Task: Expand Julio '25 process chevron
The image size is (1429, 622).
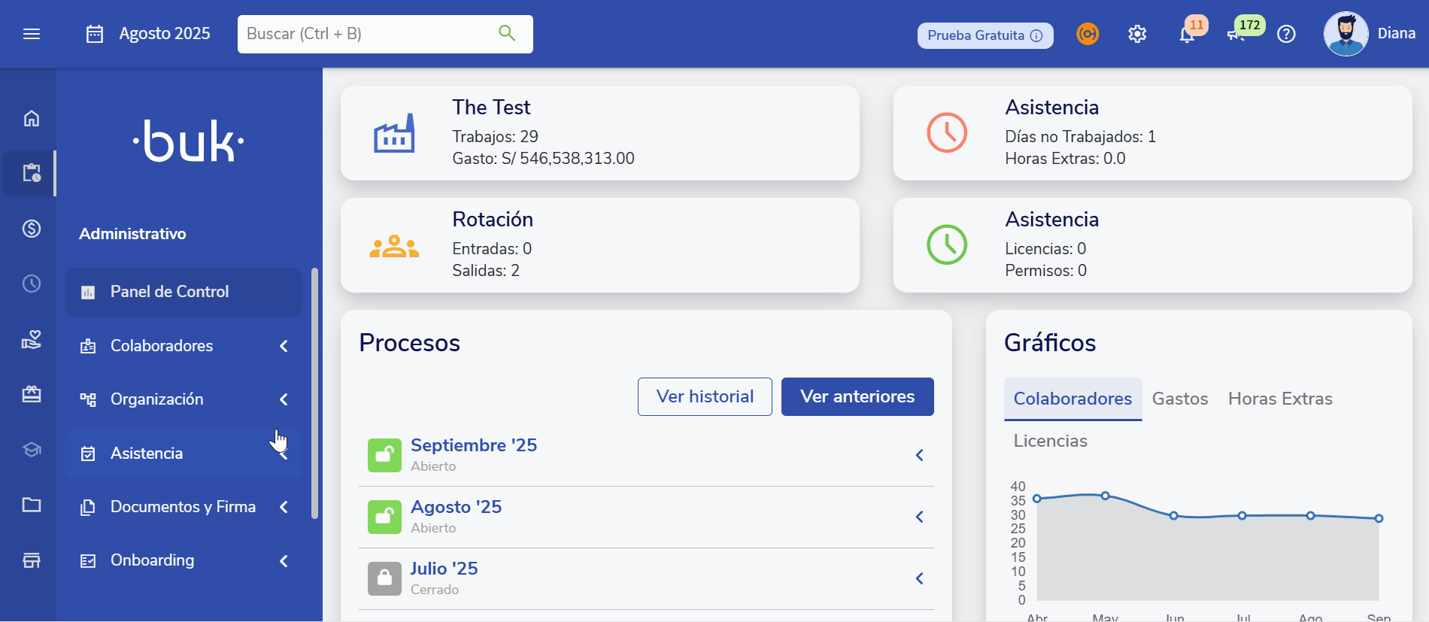Action: coord(919,578)
